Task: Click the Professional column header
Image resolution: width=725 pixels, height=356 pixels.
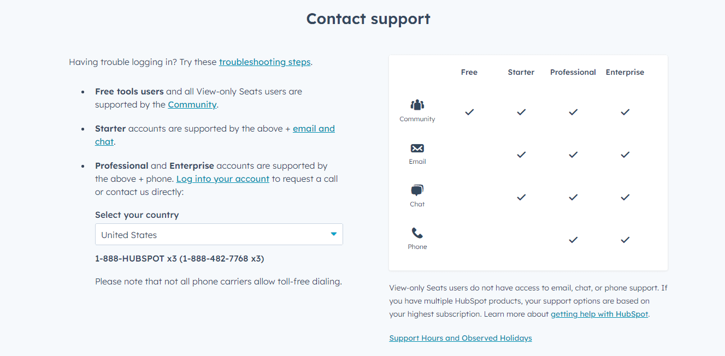Action: [x=573, y=72]
